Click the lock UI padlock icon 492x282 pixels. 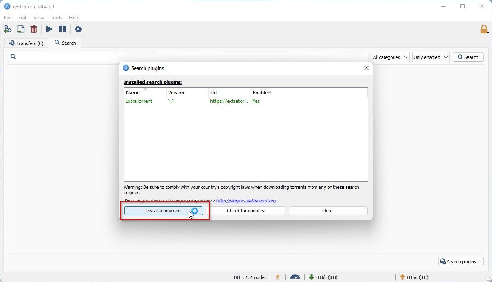pyautogui.click(x=484, y=30)
